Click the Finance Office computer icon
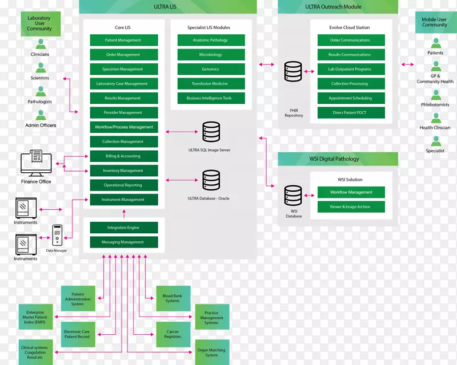The height and width of the screenshot is (365, 457). [x=36, y=163]
